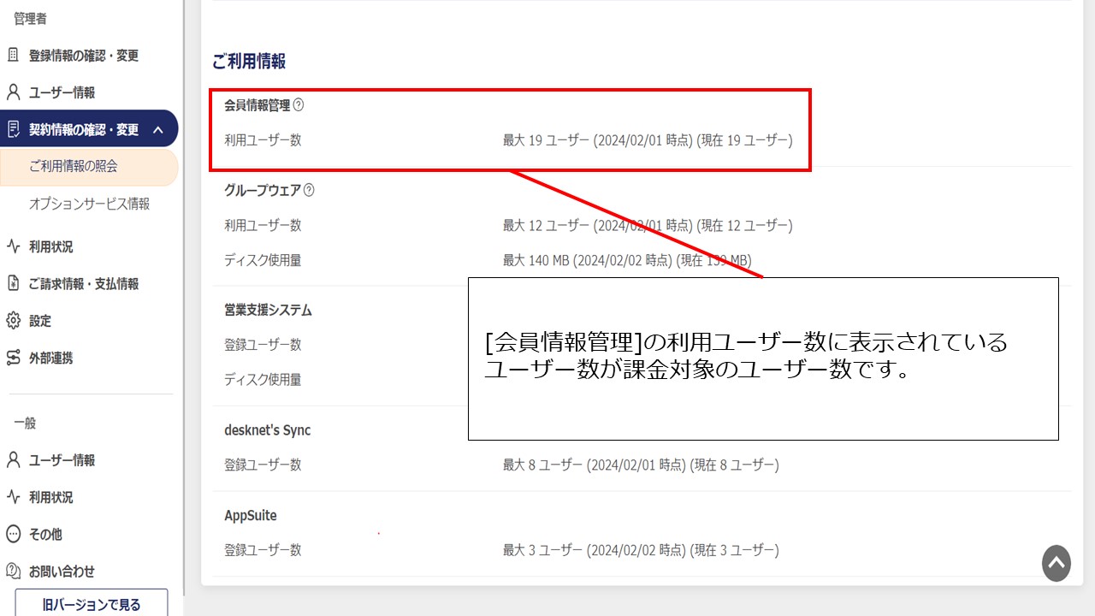Click the 外部連携 integration icon
The image size is (1095, 616).
(13, 358)
